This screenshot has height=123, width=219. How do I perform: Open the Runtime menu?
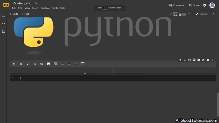45,8
